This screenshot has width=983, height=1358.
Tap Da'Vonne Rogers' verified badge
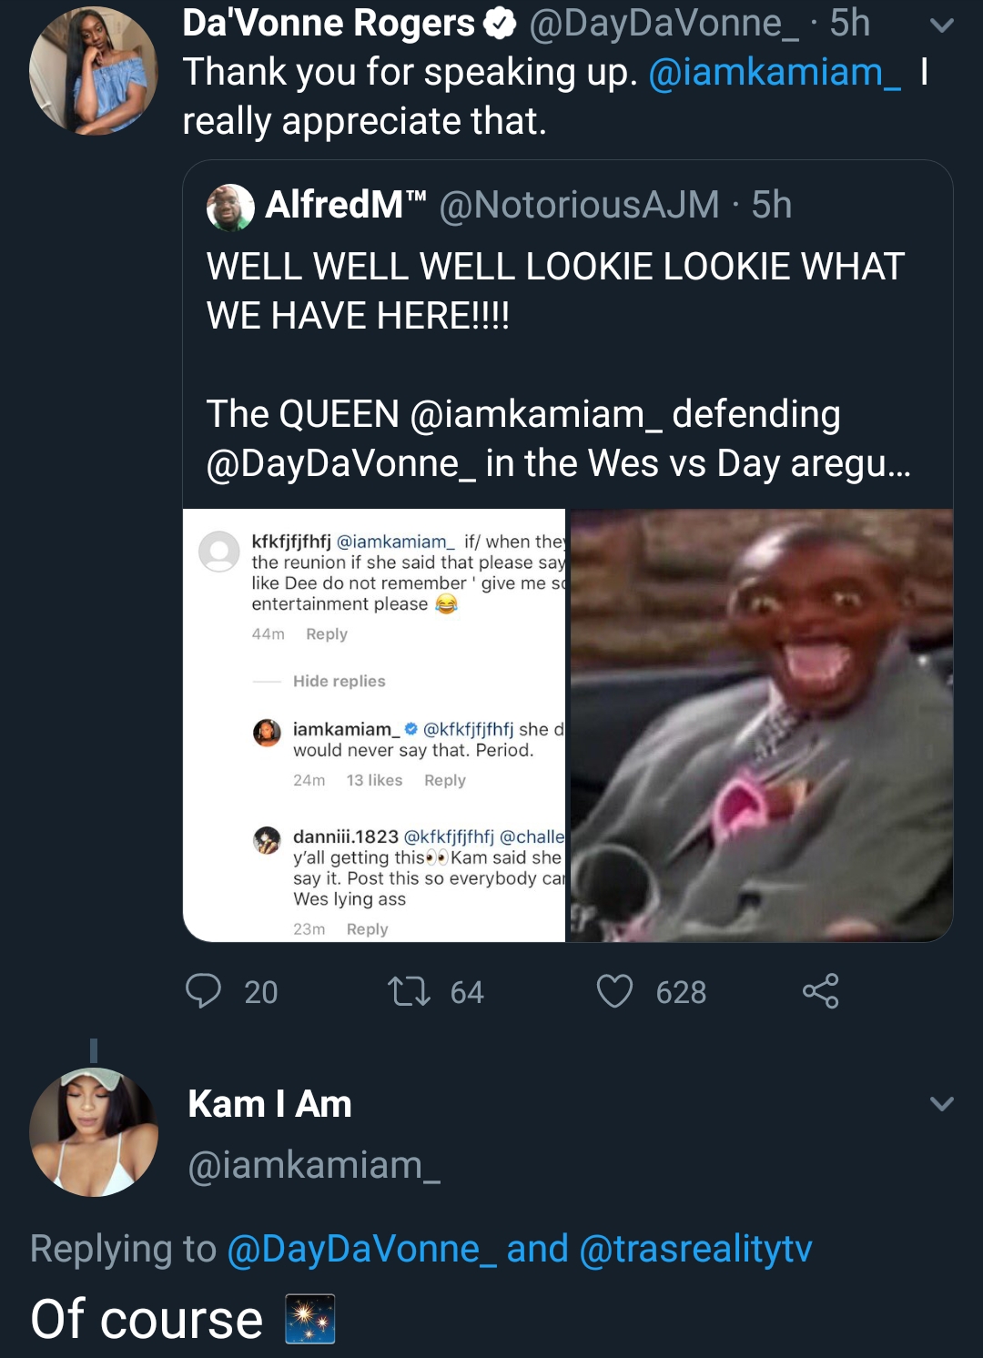(x=500, y=24)
